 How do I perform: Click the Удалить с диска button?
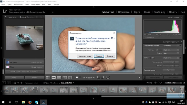pyautogui.click(x=85, y=56)
